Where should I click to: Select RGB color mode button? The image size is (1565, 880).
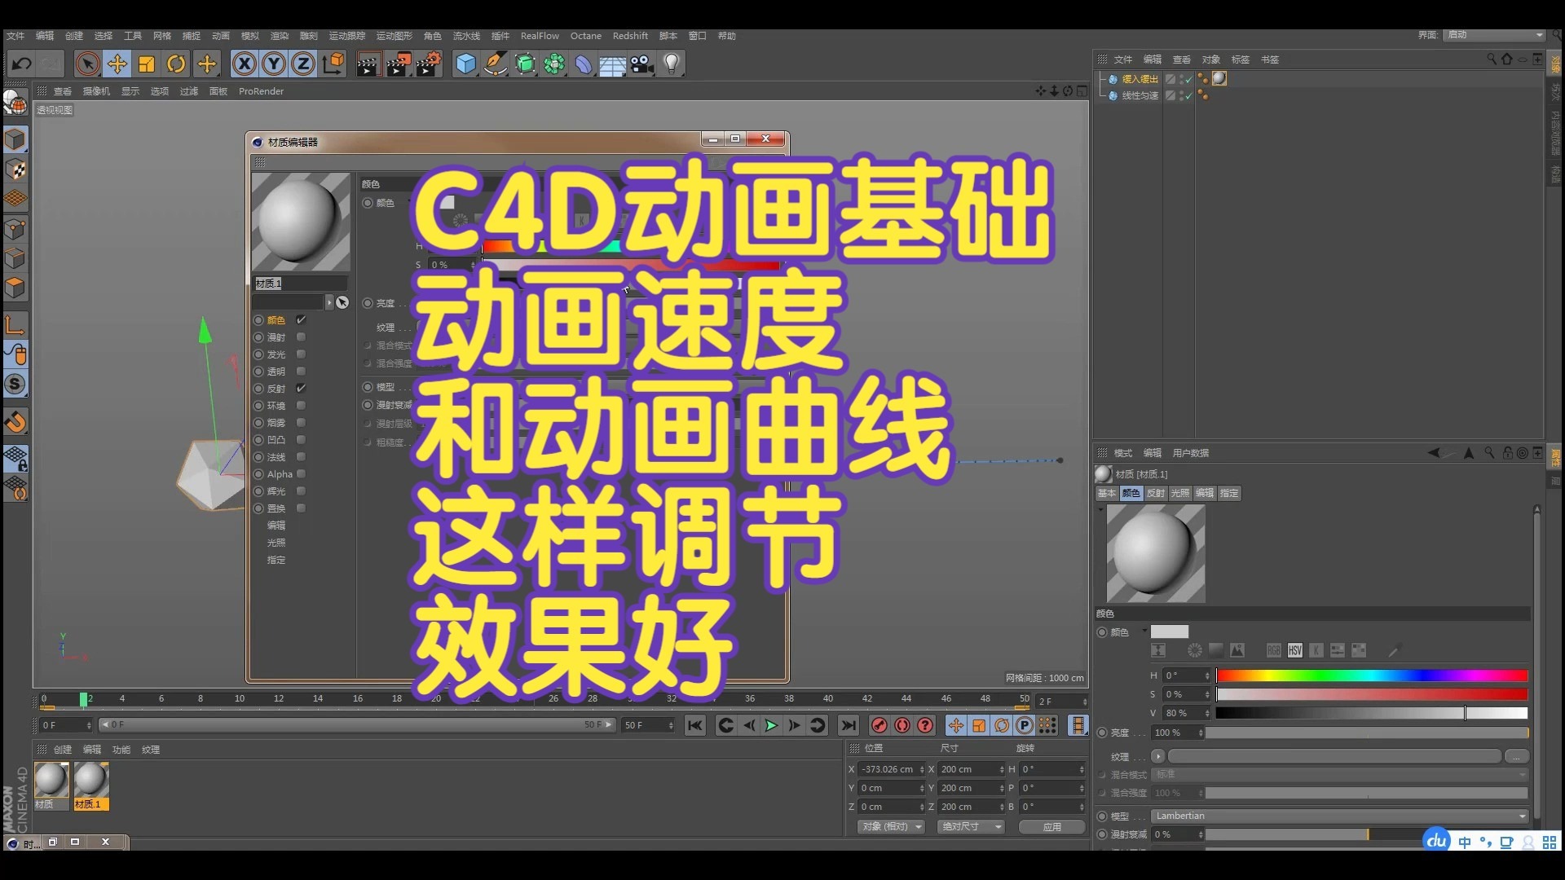[x=1274, y=650]
